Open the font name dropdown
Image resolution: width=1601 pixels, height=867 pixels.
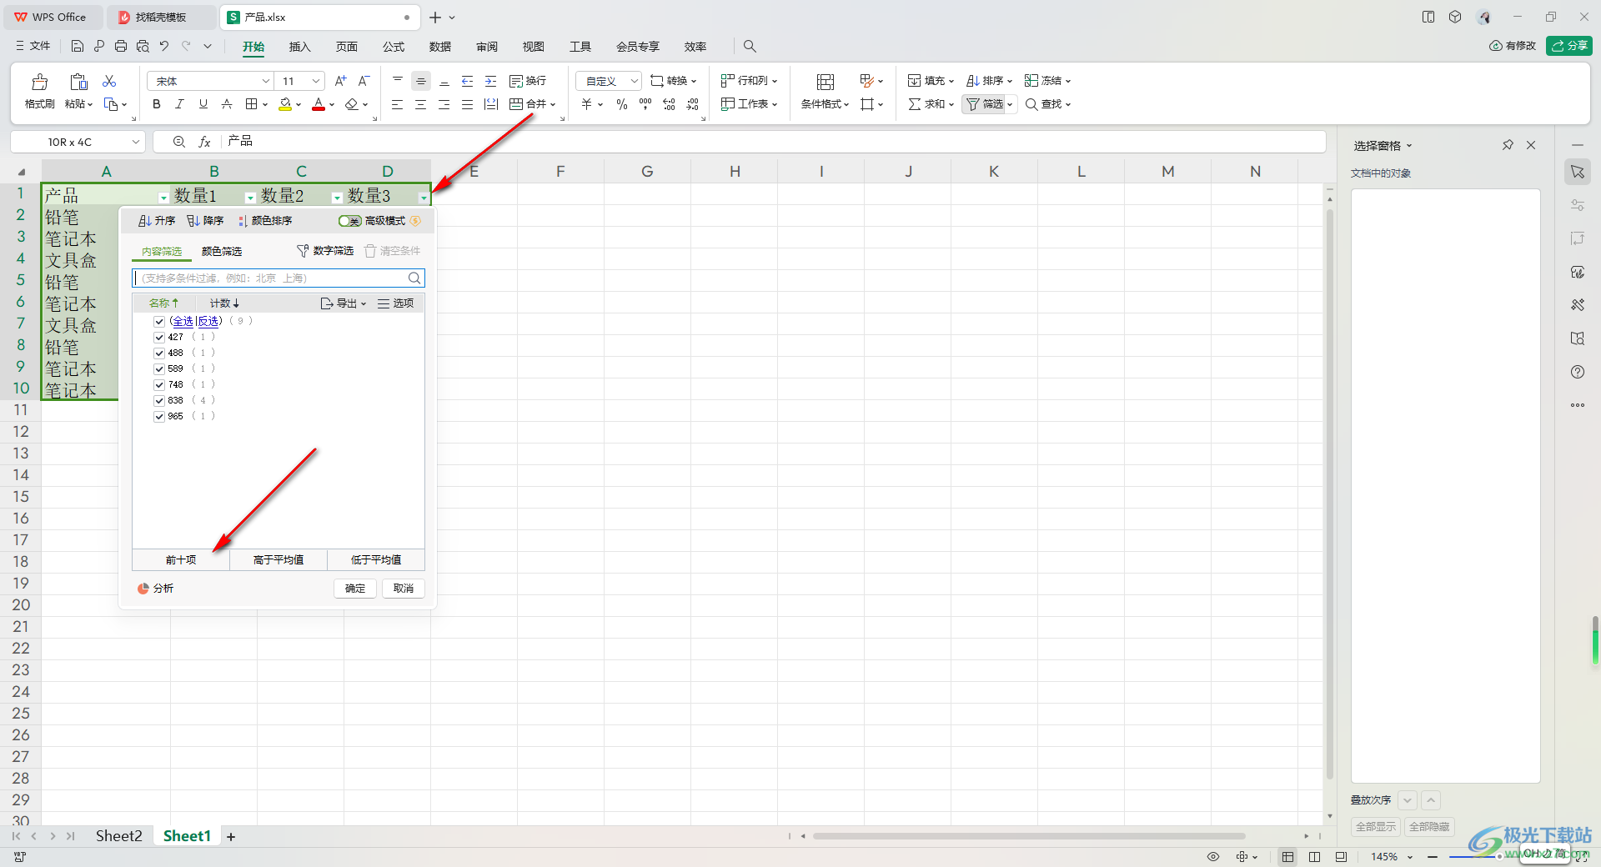(x=266, y=81)
